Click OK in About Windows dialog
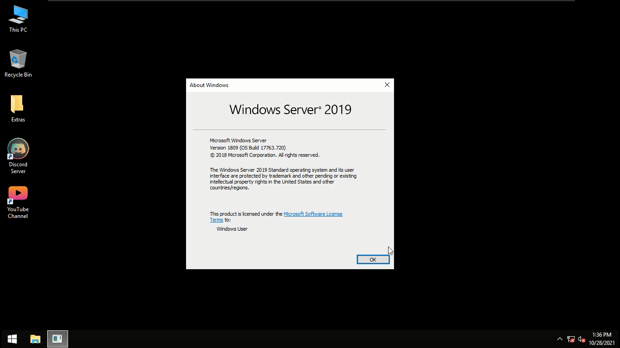The height and width of the screenshot is (348, 620). (373, 260)
